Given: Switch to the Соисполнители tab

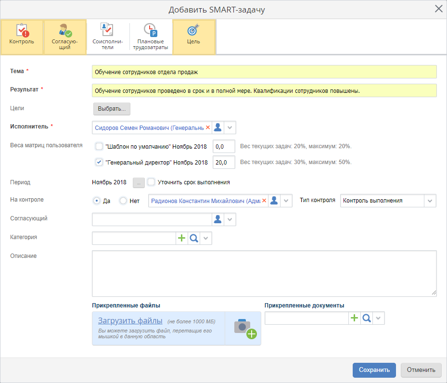Looking at the screenshot, I should [x=108, y=37].
